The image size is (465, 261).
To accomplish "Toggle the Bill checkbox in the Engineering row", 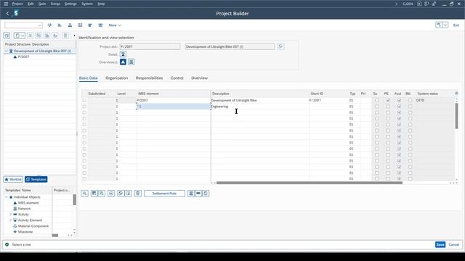I will click(410, 107).
